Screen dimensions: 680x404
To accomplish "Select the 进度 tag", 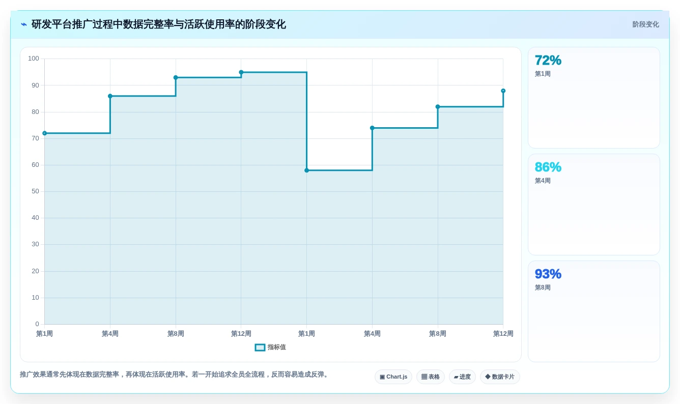I will [x=462, y=377].
